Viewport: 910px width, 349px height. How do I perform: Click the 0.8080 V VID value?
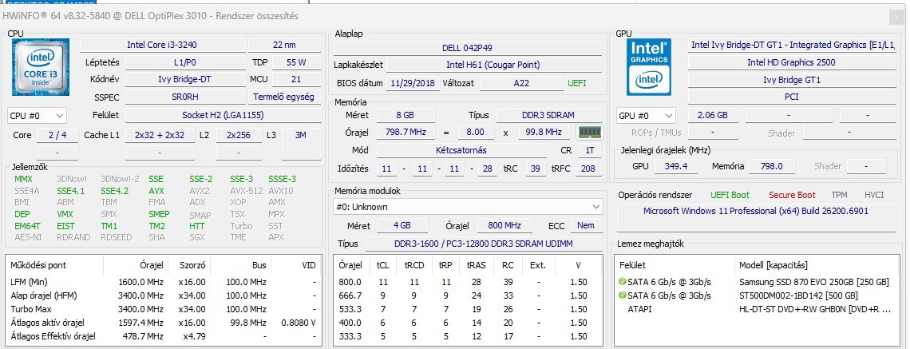[x=299, y=323]
